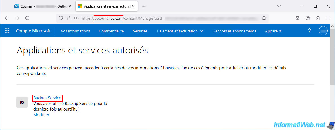Open the Firefox account icon
Image resolution: width=335 pixels, height=130 pixels.
tap(308, 18)
